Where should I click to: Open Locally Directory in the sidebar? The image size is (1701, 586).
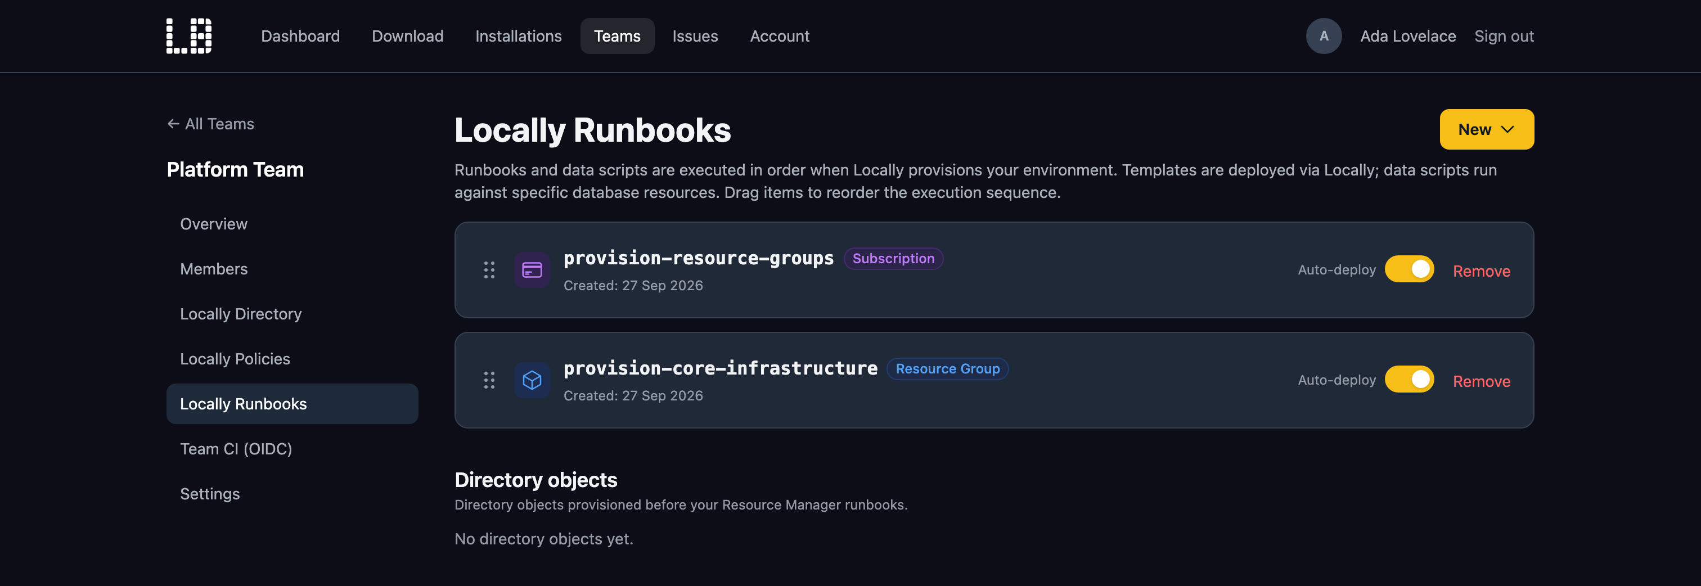pyautogui.click(x=292, y=313)
